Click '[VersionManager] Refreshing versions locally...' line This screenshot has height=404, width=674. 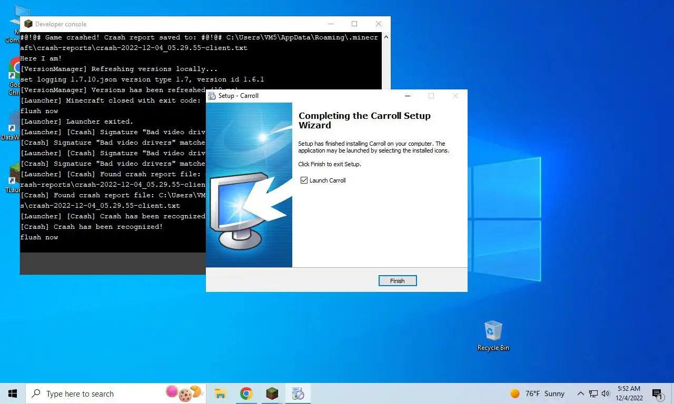119,69
